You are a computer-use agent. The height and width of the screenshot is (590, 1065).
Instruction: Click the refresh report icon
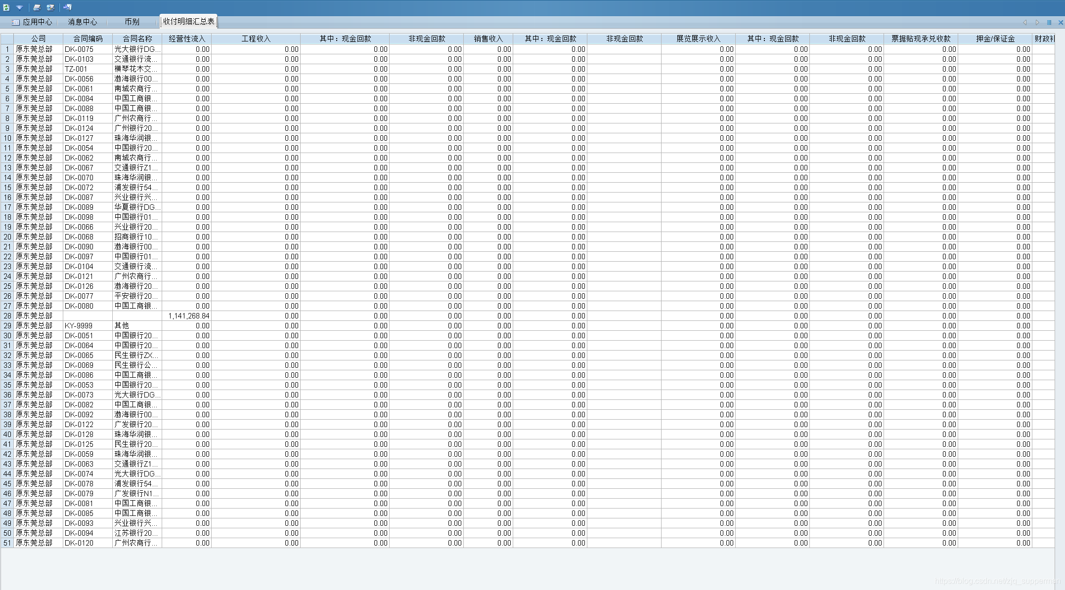click(x=6, y=7)
